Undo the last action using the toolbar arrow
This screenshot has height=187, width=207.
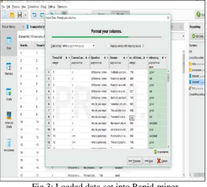(x=34, y=15)
